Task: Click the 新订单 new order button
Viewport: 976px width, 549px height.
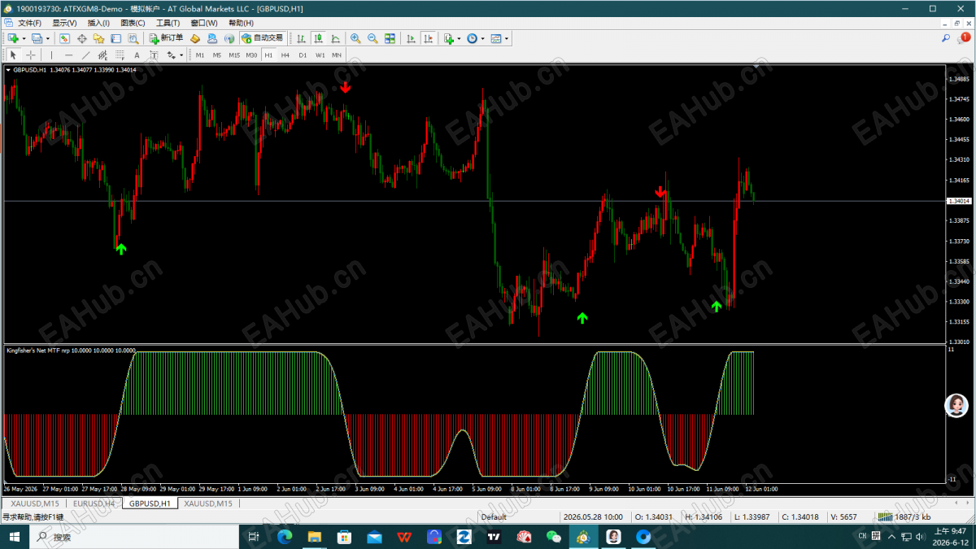Action: coord(167,38)
